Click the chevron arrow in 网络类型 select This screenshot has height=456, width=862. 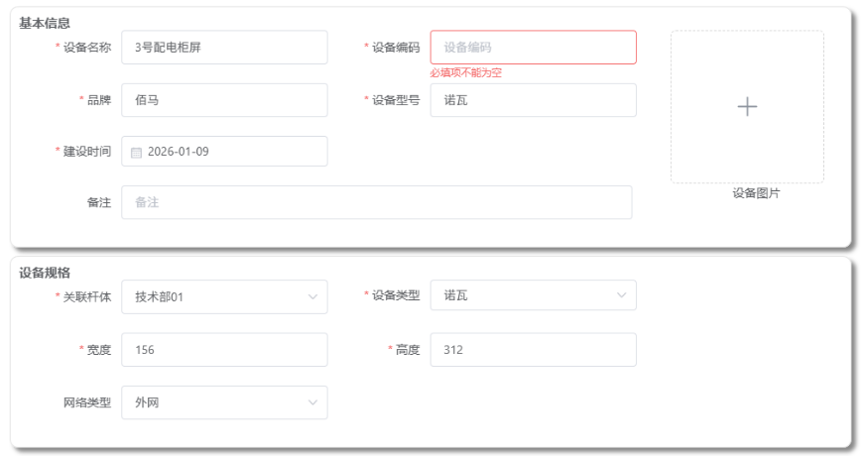pyautogui.click(x=312, y=402)
